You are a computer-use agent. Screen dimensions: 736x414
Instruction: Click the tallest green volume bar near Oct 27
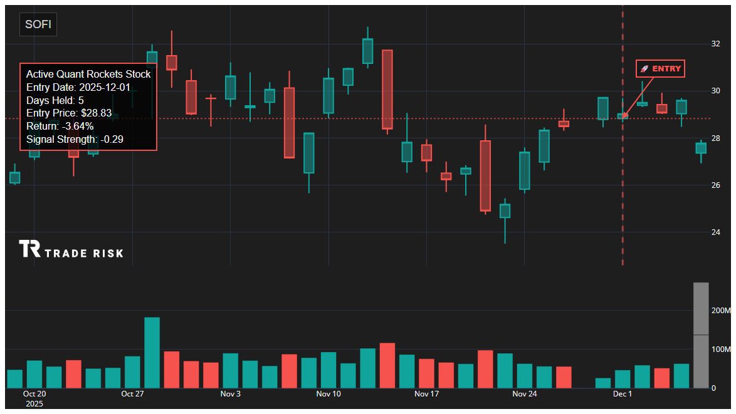152,353
